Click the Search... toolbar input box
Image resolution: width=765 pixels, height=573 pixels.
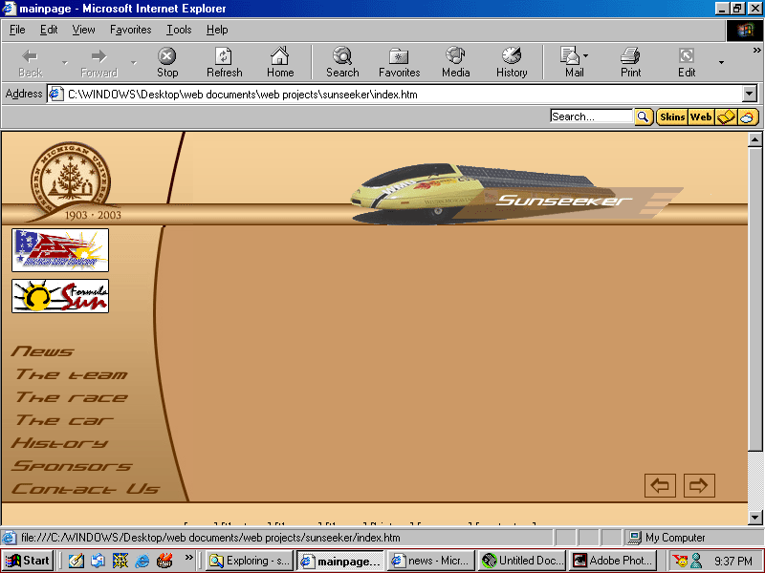[x=591, y=117]
